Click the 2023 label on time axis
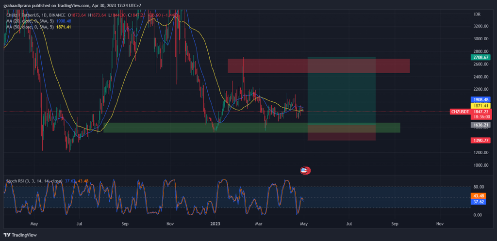 [215, 224]
